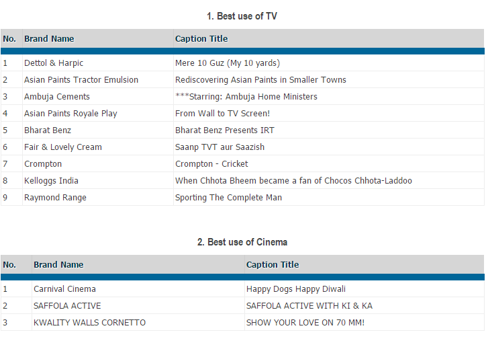Viewport: 486px width, 347px height.
Task: Click the '2. Best use of Cinema' heading
Action: (x=242, y=242)
